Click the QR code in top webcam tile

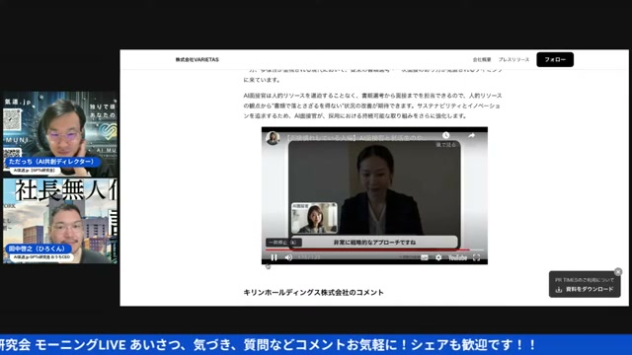click(12, 119)
